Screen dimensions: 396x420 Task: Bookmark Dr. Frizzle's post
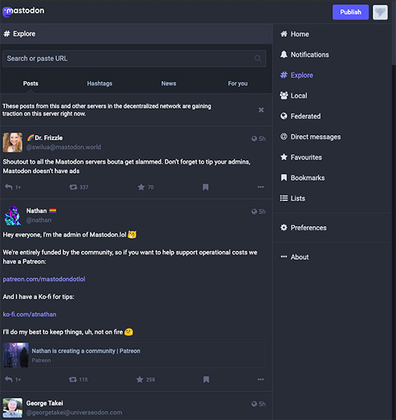[x=205, y=187]
